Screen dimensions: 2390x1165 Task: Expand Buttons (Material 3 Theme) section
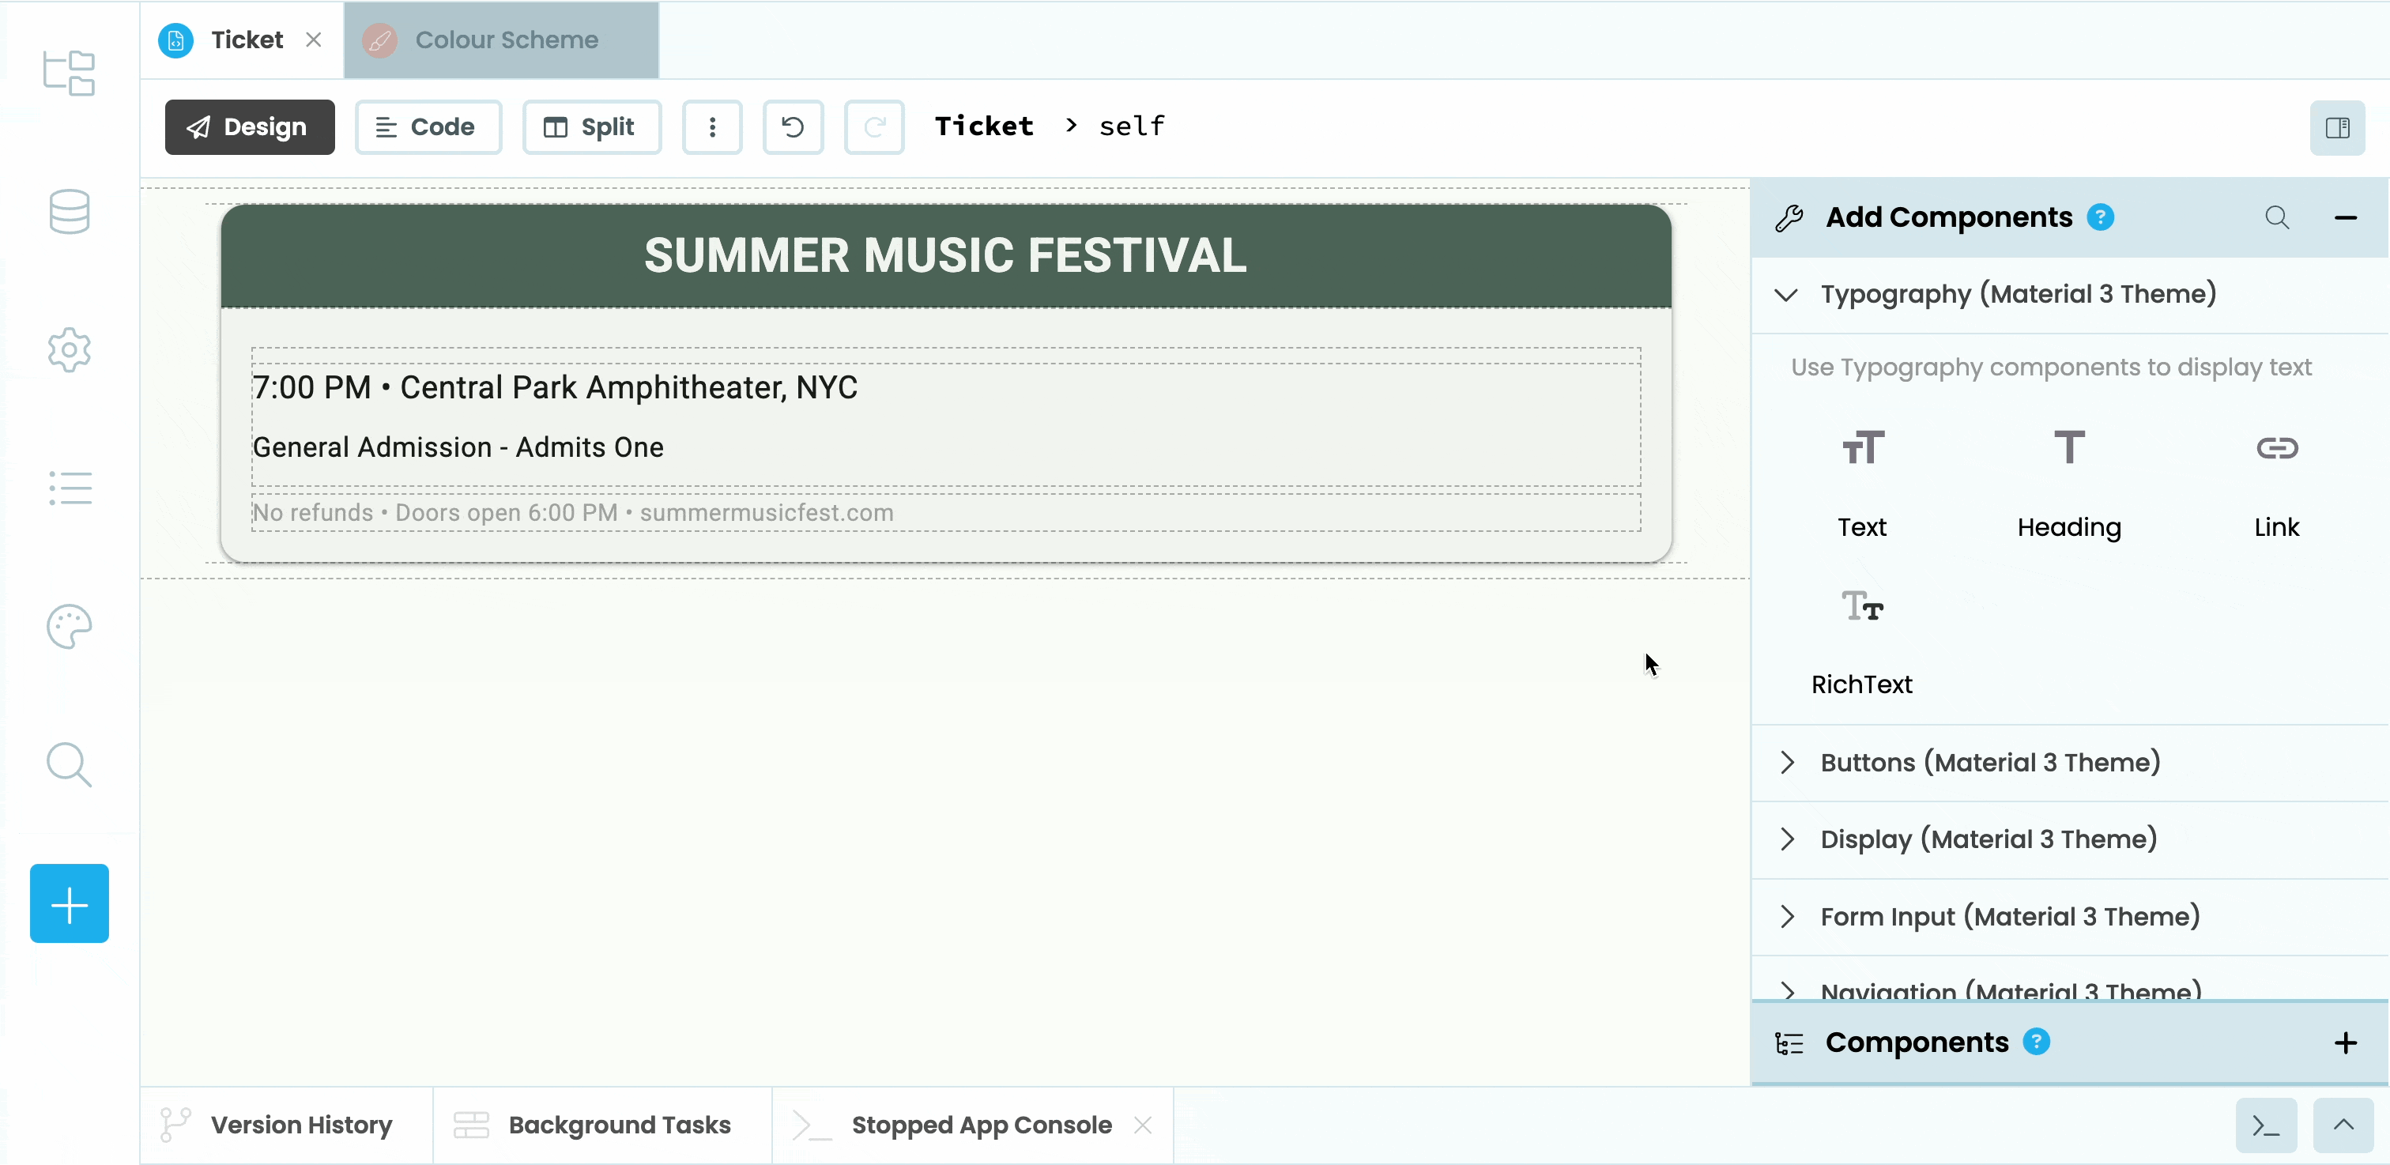click(2069, 763)
